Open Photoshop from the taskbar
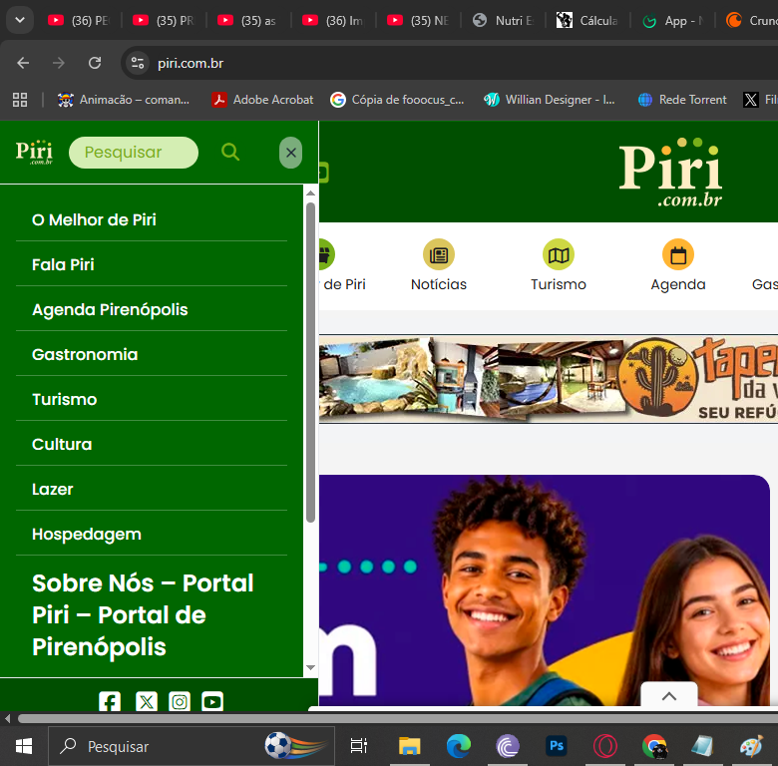Viewport: 778px width, 766px height. [557, 746]
